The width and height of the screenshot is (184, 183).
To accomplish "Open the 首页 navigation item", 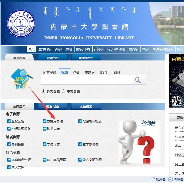I will click(31, 49).
